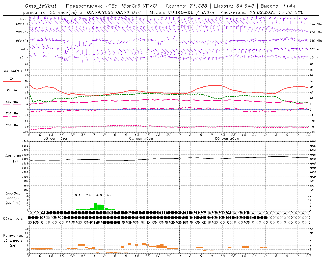Select the 700 гПа temperature legend entry
Viewport: 323px width, 258px height.
click(x=12, y=114)
